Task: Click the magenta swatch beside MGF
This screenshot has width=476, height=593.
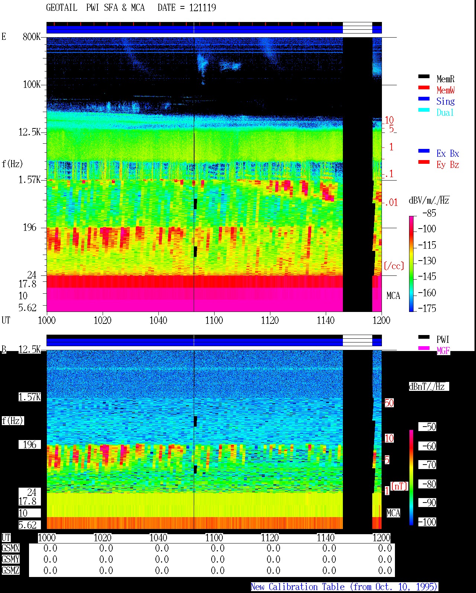Action: tap(424, 348)
